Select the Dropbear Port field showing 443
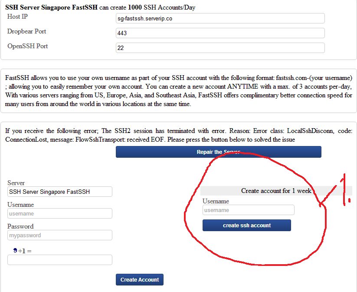Image resolution: width=357 pixels, height=292 pixels. coord(219,33)
